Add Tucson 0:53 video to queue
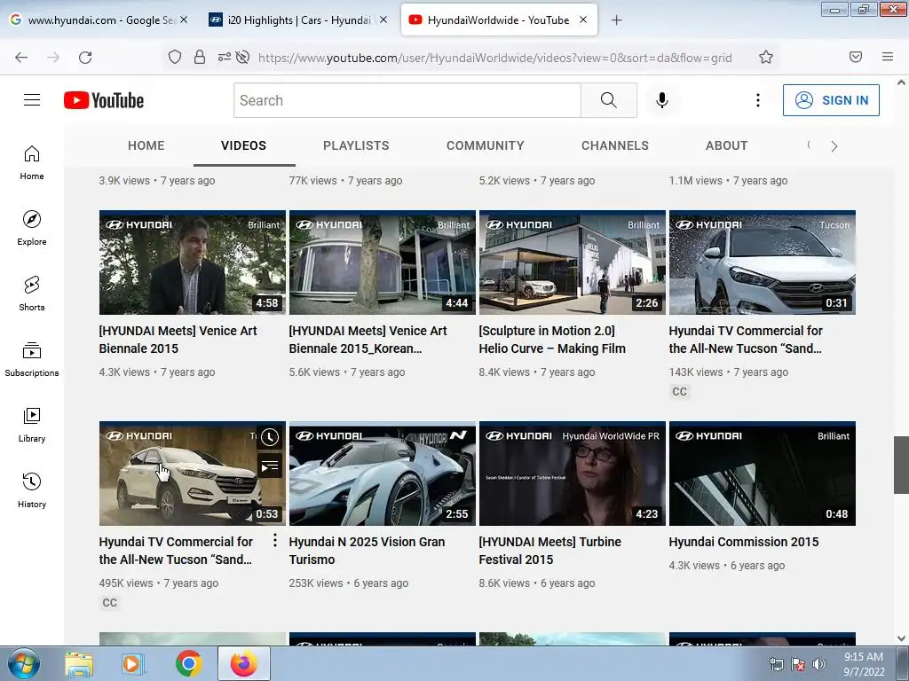The image size is (909, 681). 270,466
